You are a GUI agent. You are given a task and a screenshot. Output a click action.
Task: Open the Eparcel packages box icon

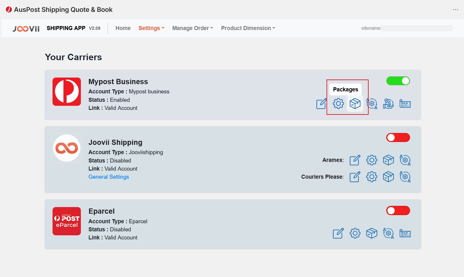click(371, 233)
